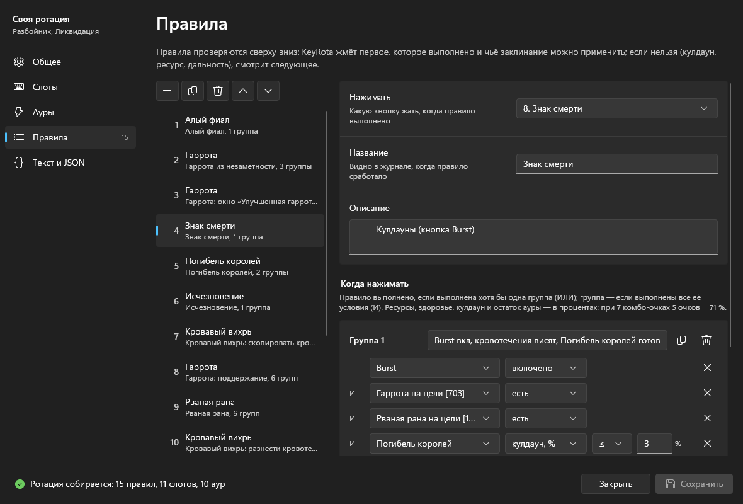
Task: Select rule 1 Алый фиал
Action: (241, 125)
